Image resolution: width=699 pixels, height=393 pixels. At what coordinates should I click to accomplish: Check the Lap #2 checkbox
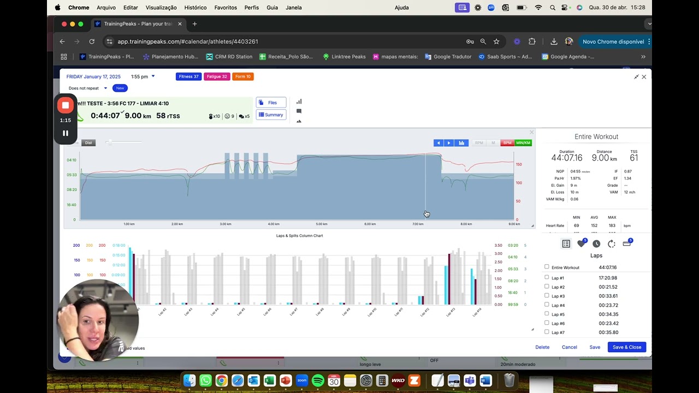coord(547,287)
